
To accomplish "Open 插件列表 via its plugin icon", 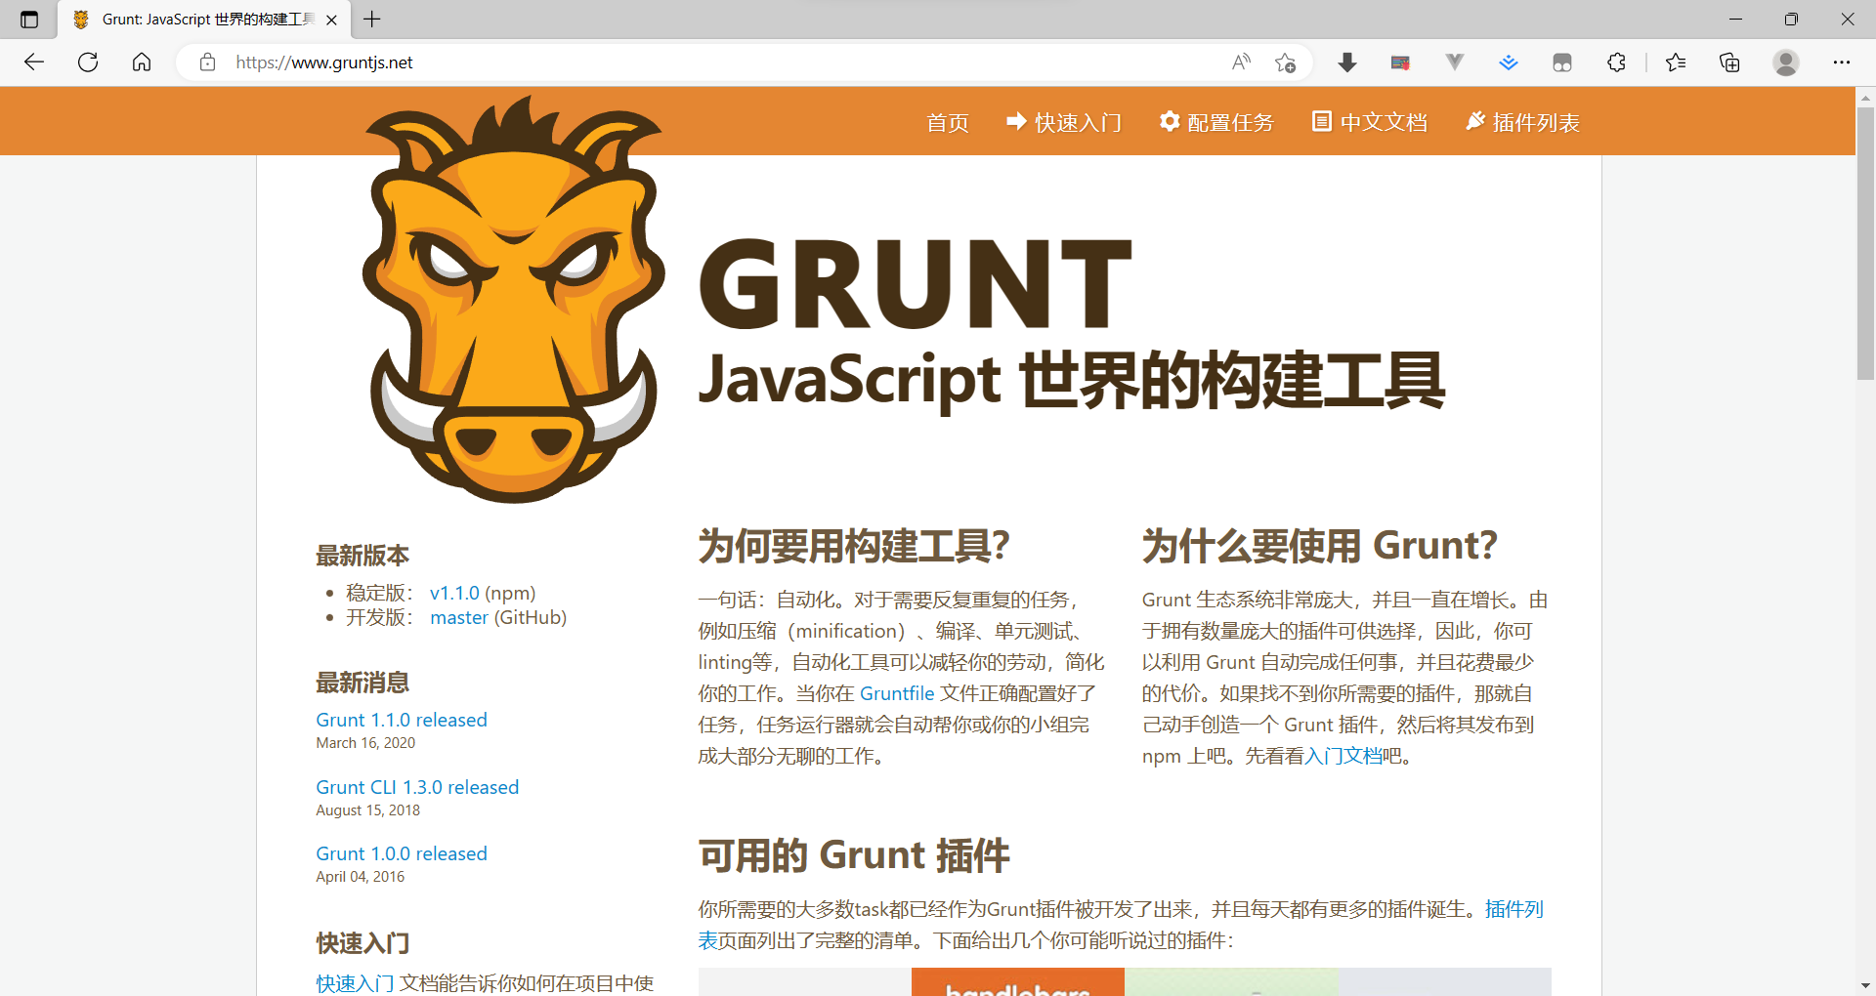I will pyautogui.click(x=1475, y=121).
